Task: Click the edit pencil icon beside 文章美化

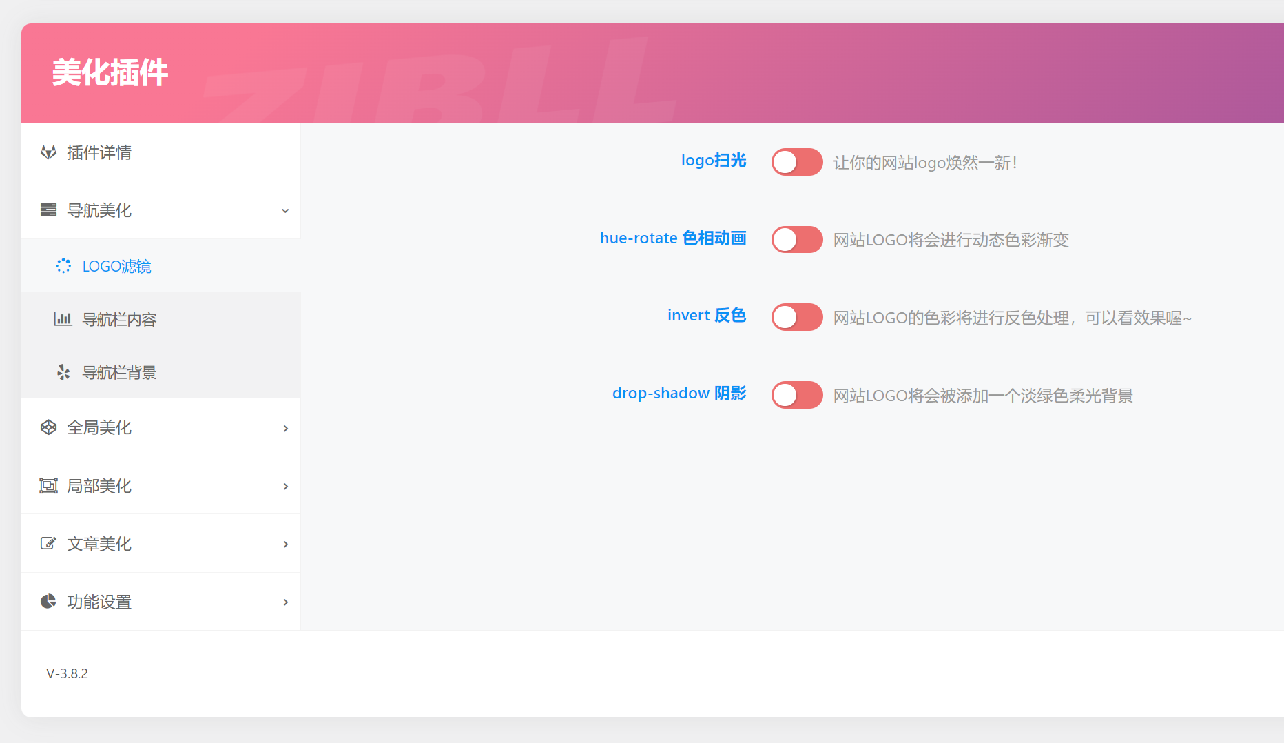Action: [x=48, y=544]
